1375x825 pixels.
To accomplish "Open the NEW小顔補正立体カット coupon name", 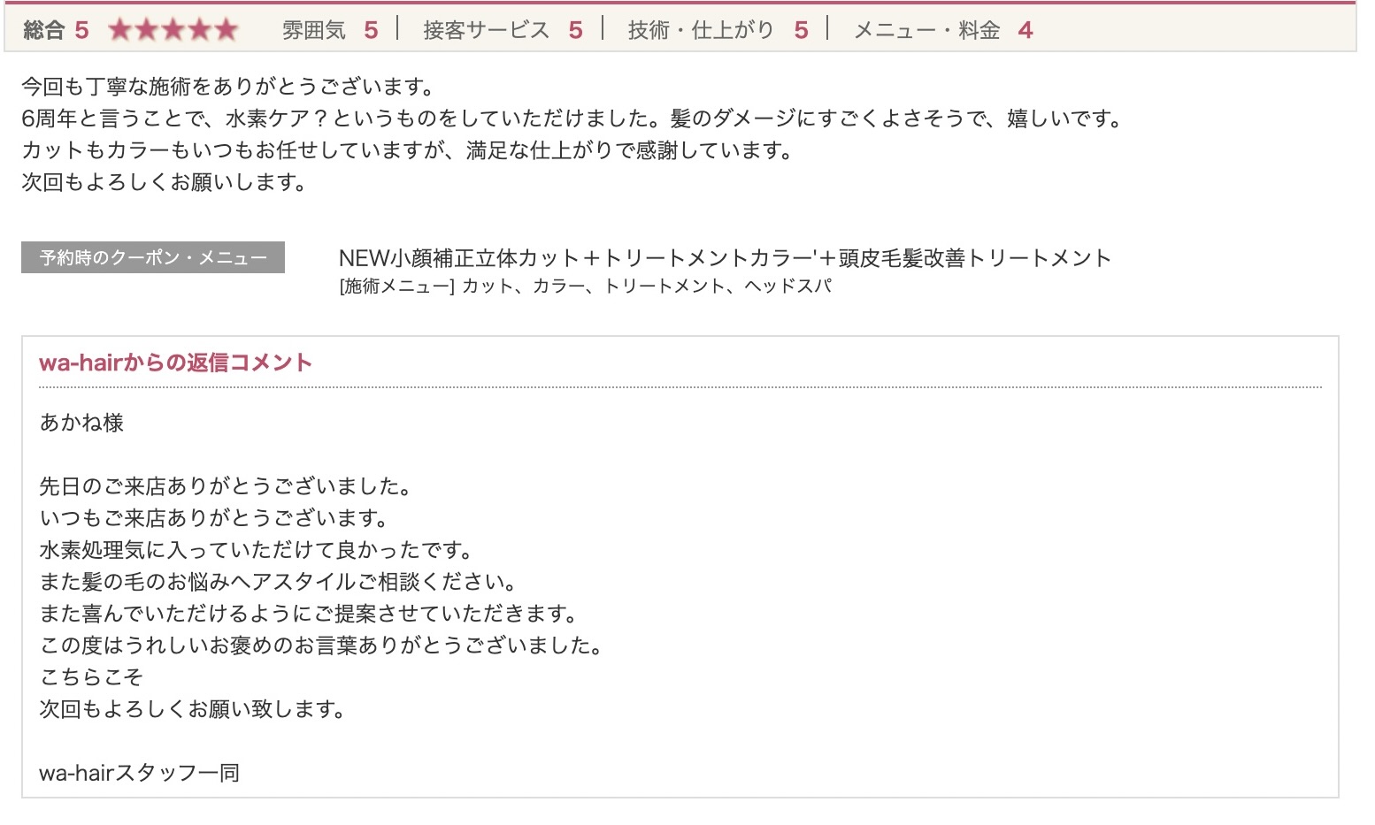I will pyautogui.click(x=724, y=258).
